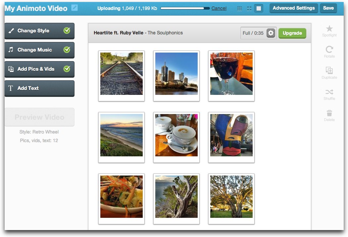Toggle the single image view mode
The image size is (348, 237).
point(259,8)
